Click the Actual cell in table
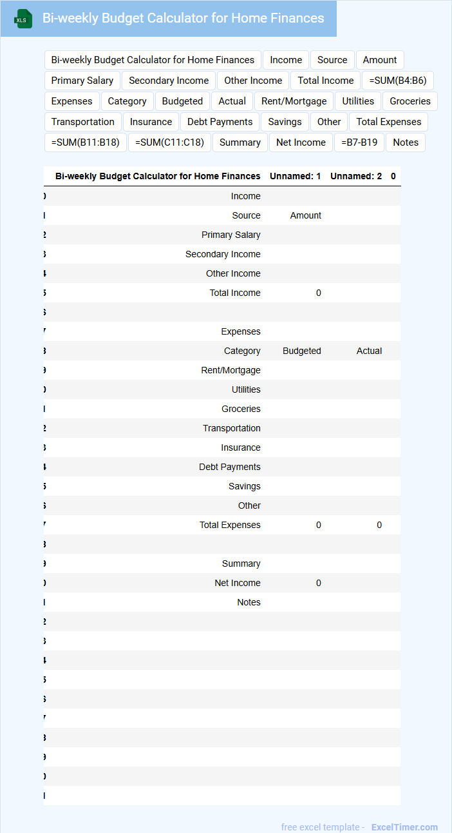The image size is (452, 833). [x=369, y=351]
